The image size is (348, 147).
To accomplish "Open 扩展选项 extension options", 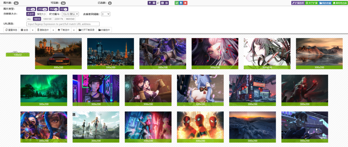I will (297, 3).
